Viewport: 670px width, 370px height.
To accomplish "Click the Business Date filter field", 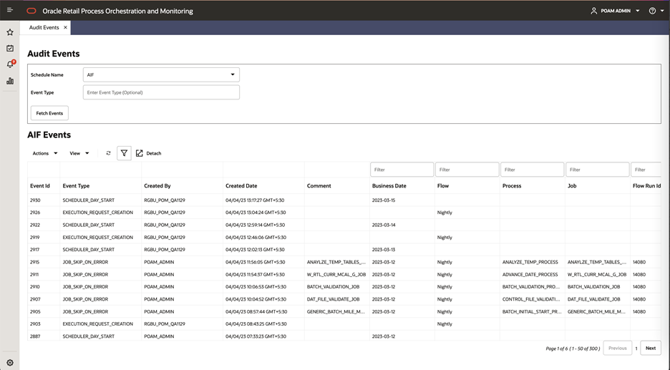I will pos(402,170).
